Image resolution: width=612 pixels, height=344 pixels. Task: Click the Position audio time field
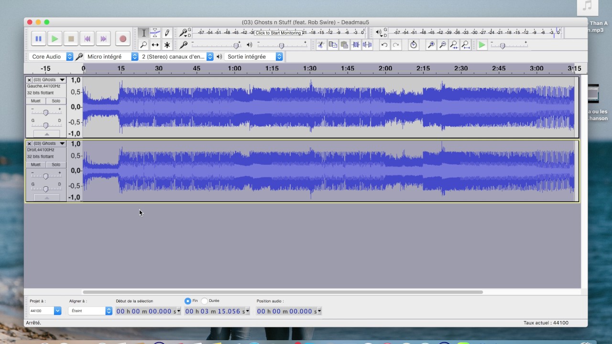pyautogui.click(x=289, y=311)
